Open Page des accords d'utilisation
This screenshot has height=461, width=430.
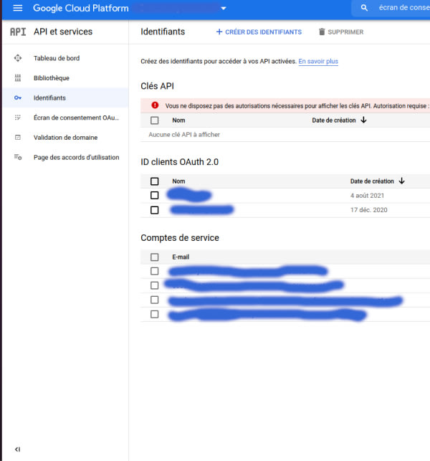coord(65,157)
